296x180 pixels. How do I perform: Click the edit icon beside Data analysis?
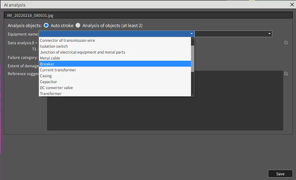point(286,43)
